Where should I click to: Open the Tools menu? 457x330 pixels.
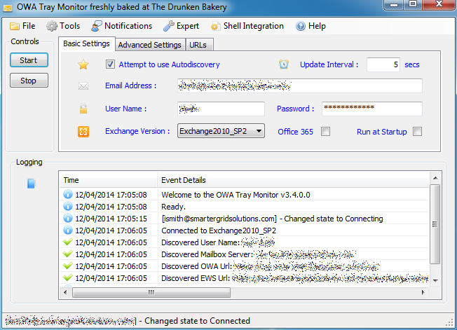click(x=63, y=26)
